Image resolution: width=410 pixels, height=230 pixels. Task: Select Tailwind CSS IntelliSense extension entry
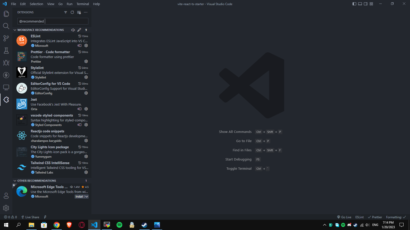(x=52, y=168)
